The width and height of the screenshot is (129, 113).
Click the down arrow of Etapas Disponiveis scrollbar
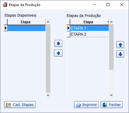coord(48,95)
